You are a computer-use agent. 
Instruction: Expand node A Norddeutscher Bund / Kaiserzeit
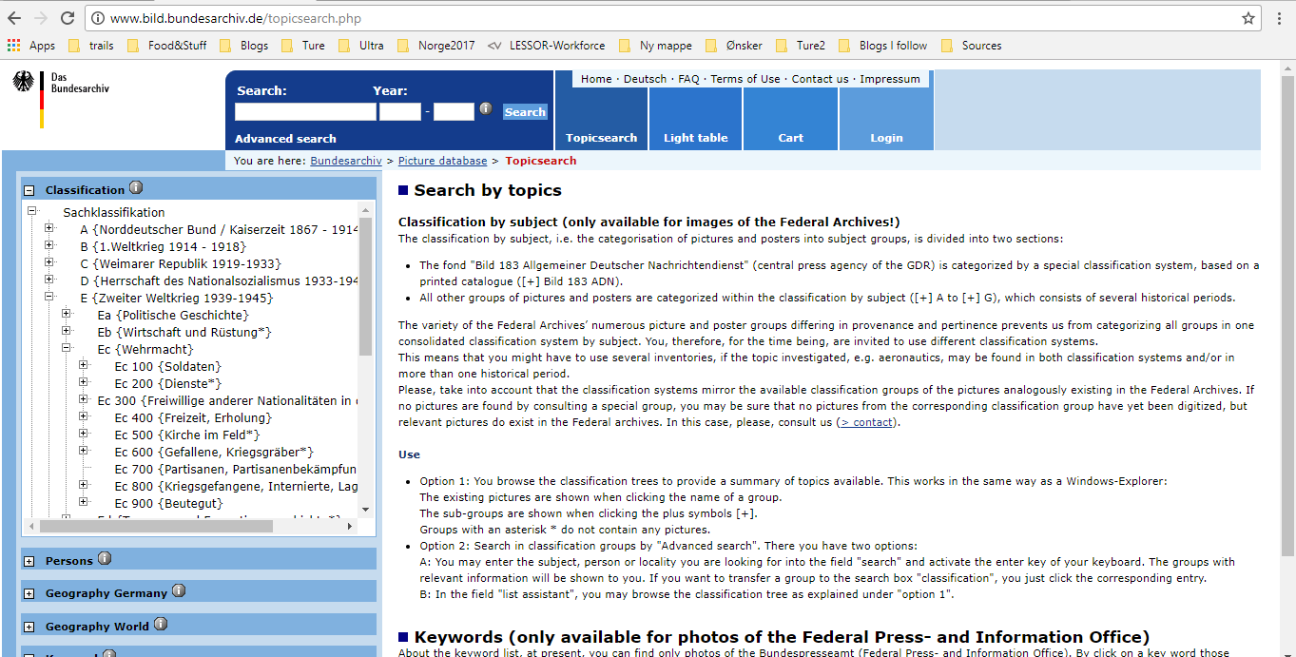[x=49, y=228]
